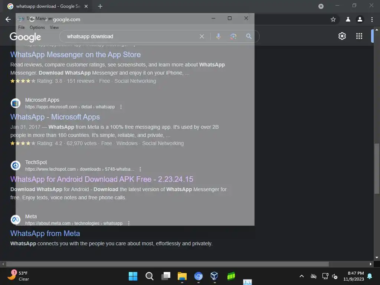Viewport: 380px width, 285px height.
Task: Click OneDrive cloud tray icon
Action: click(314, 276)
